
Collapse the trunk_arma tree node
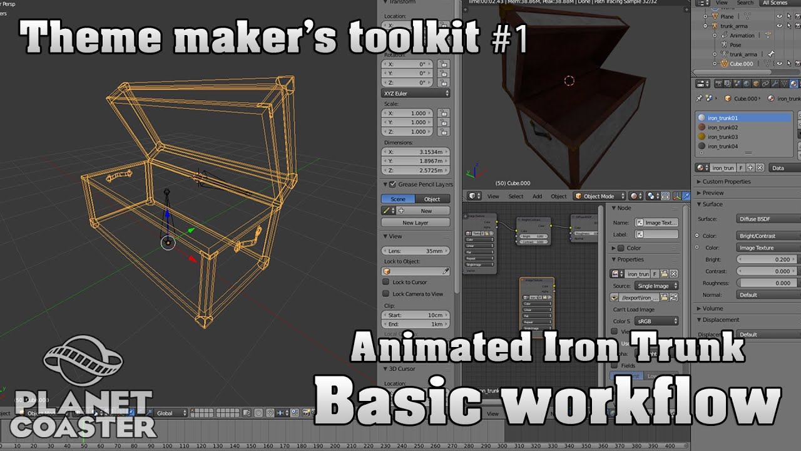[x=706, y=26]
